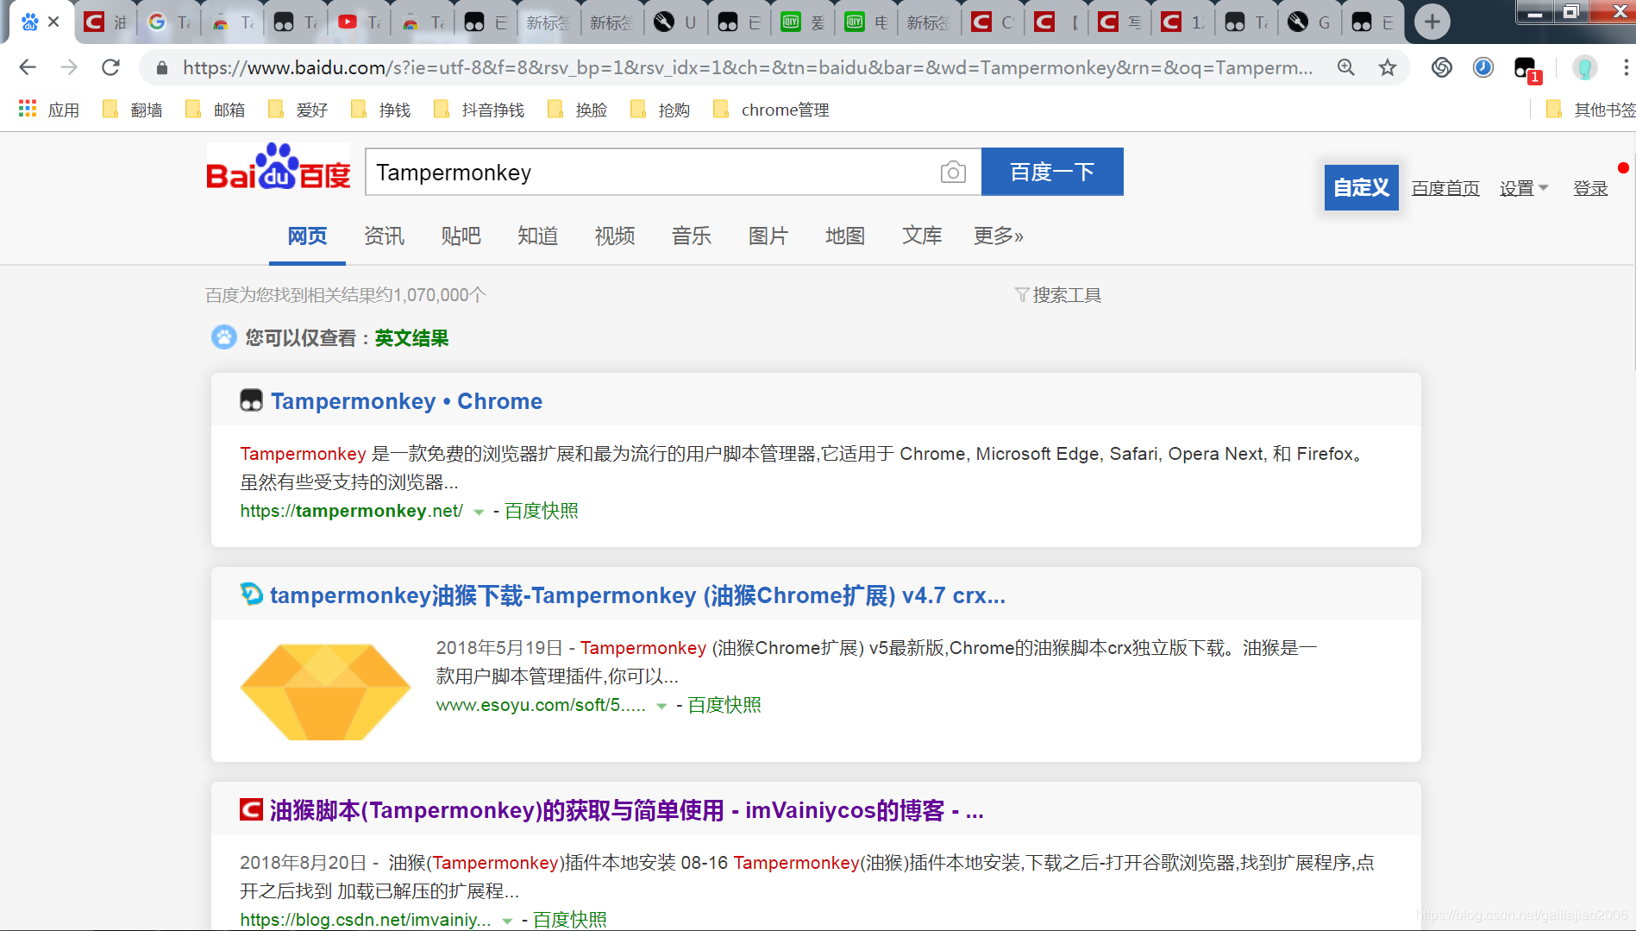Open the chrome管理 bookmark folder

click(771, 110)
